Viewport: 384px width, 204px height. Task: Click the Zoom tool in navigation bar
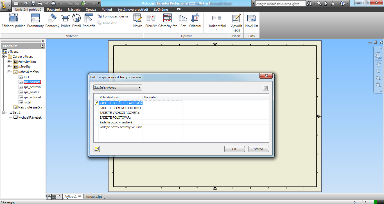378,71
